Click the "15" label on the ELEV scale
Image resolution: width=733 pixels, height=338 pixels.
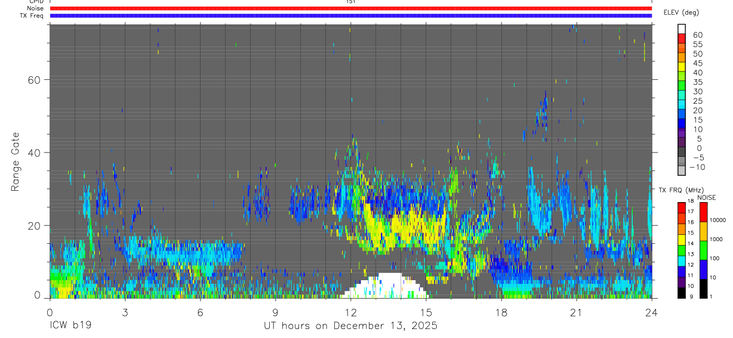tap(697, 120)
